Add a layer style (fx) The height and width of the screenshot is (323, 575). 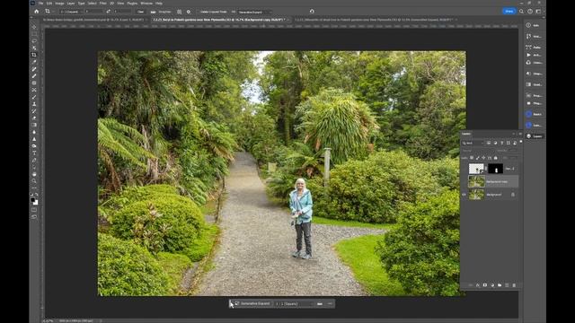coord(477,285)
